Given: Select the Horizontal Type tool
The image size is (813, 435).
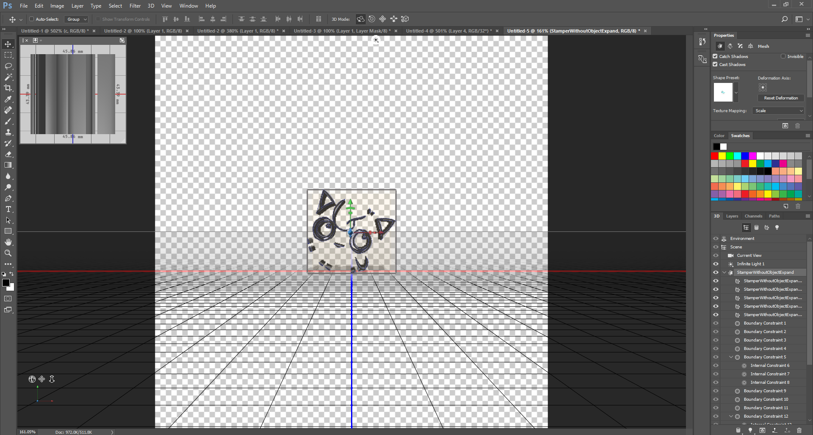Looking at the screenshot, I should click(x=8, y=209).
